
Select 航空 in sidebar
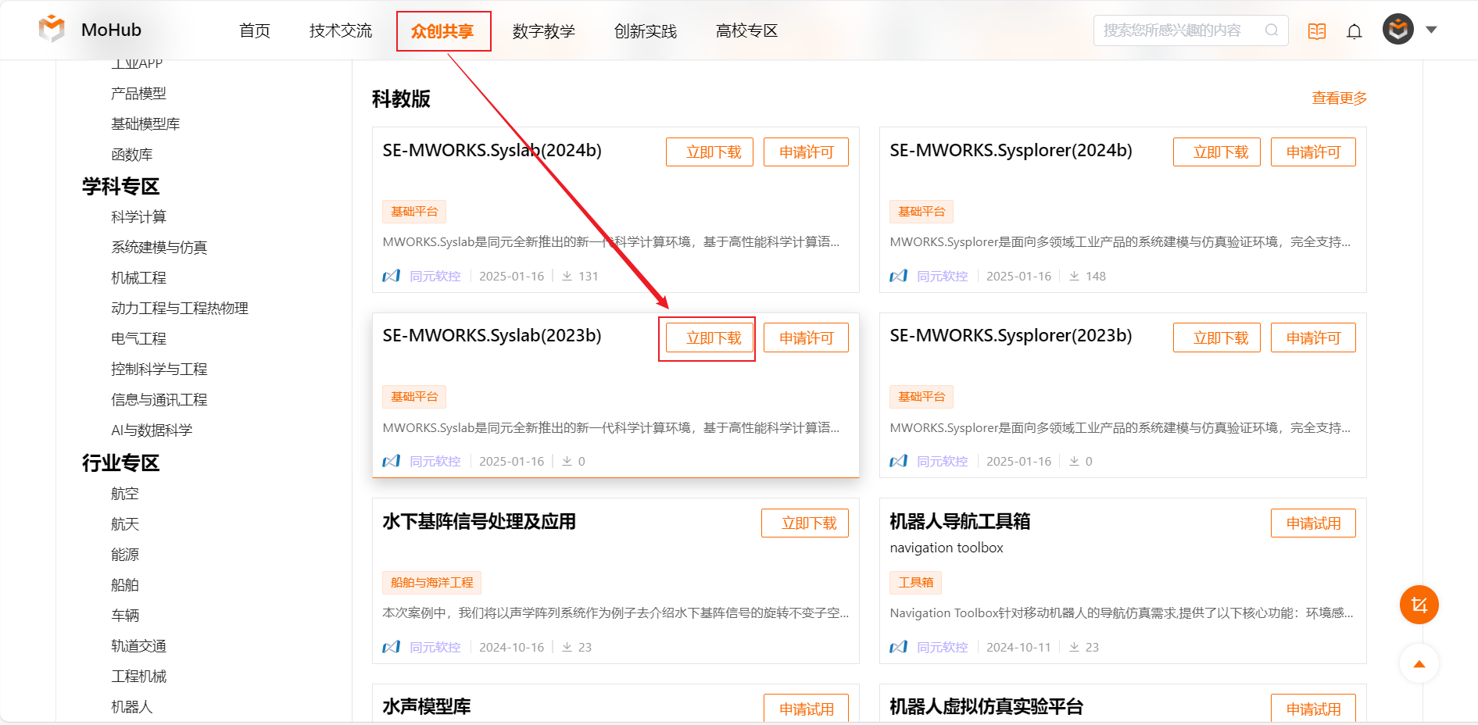coord(125,493)
